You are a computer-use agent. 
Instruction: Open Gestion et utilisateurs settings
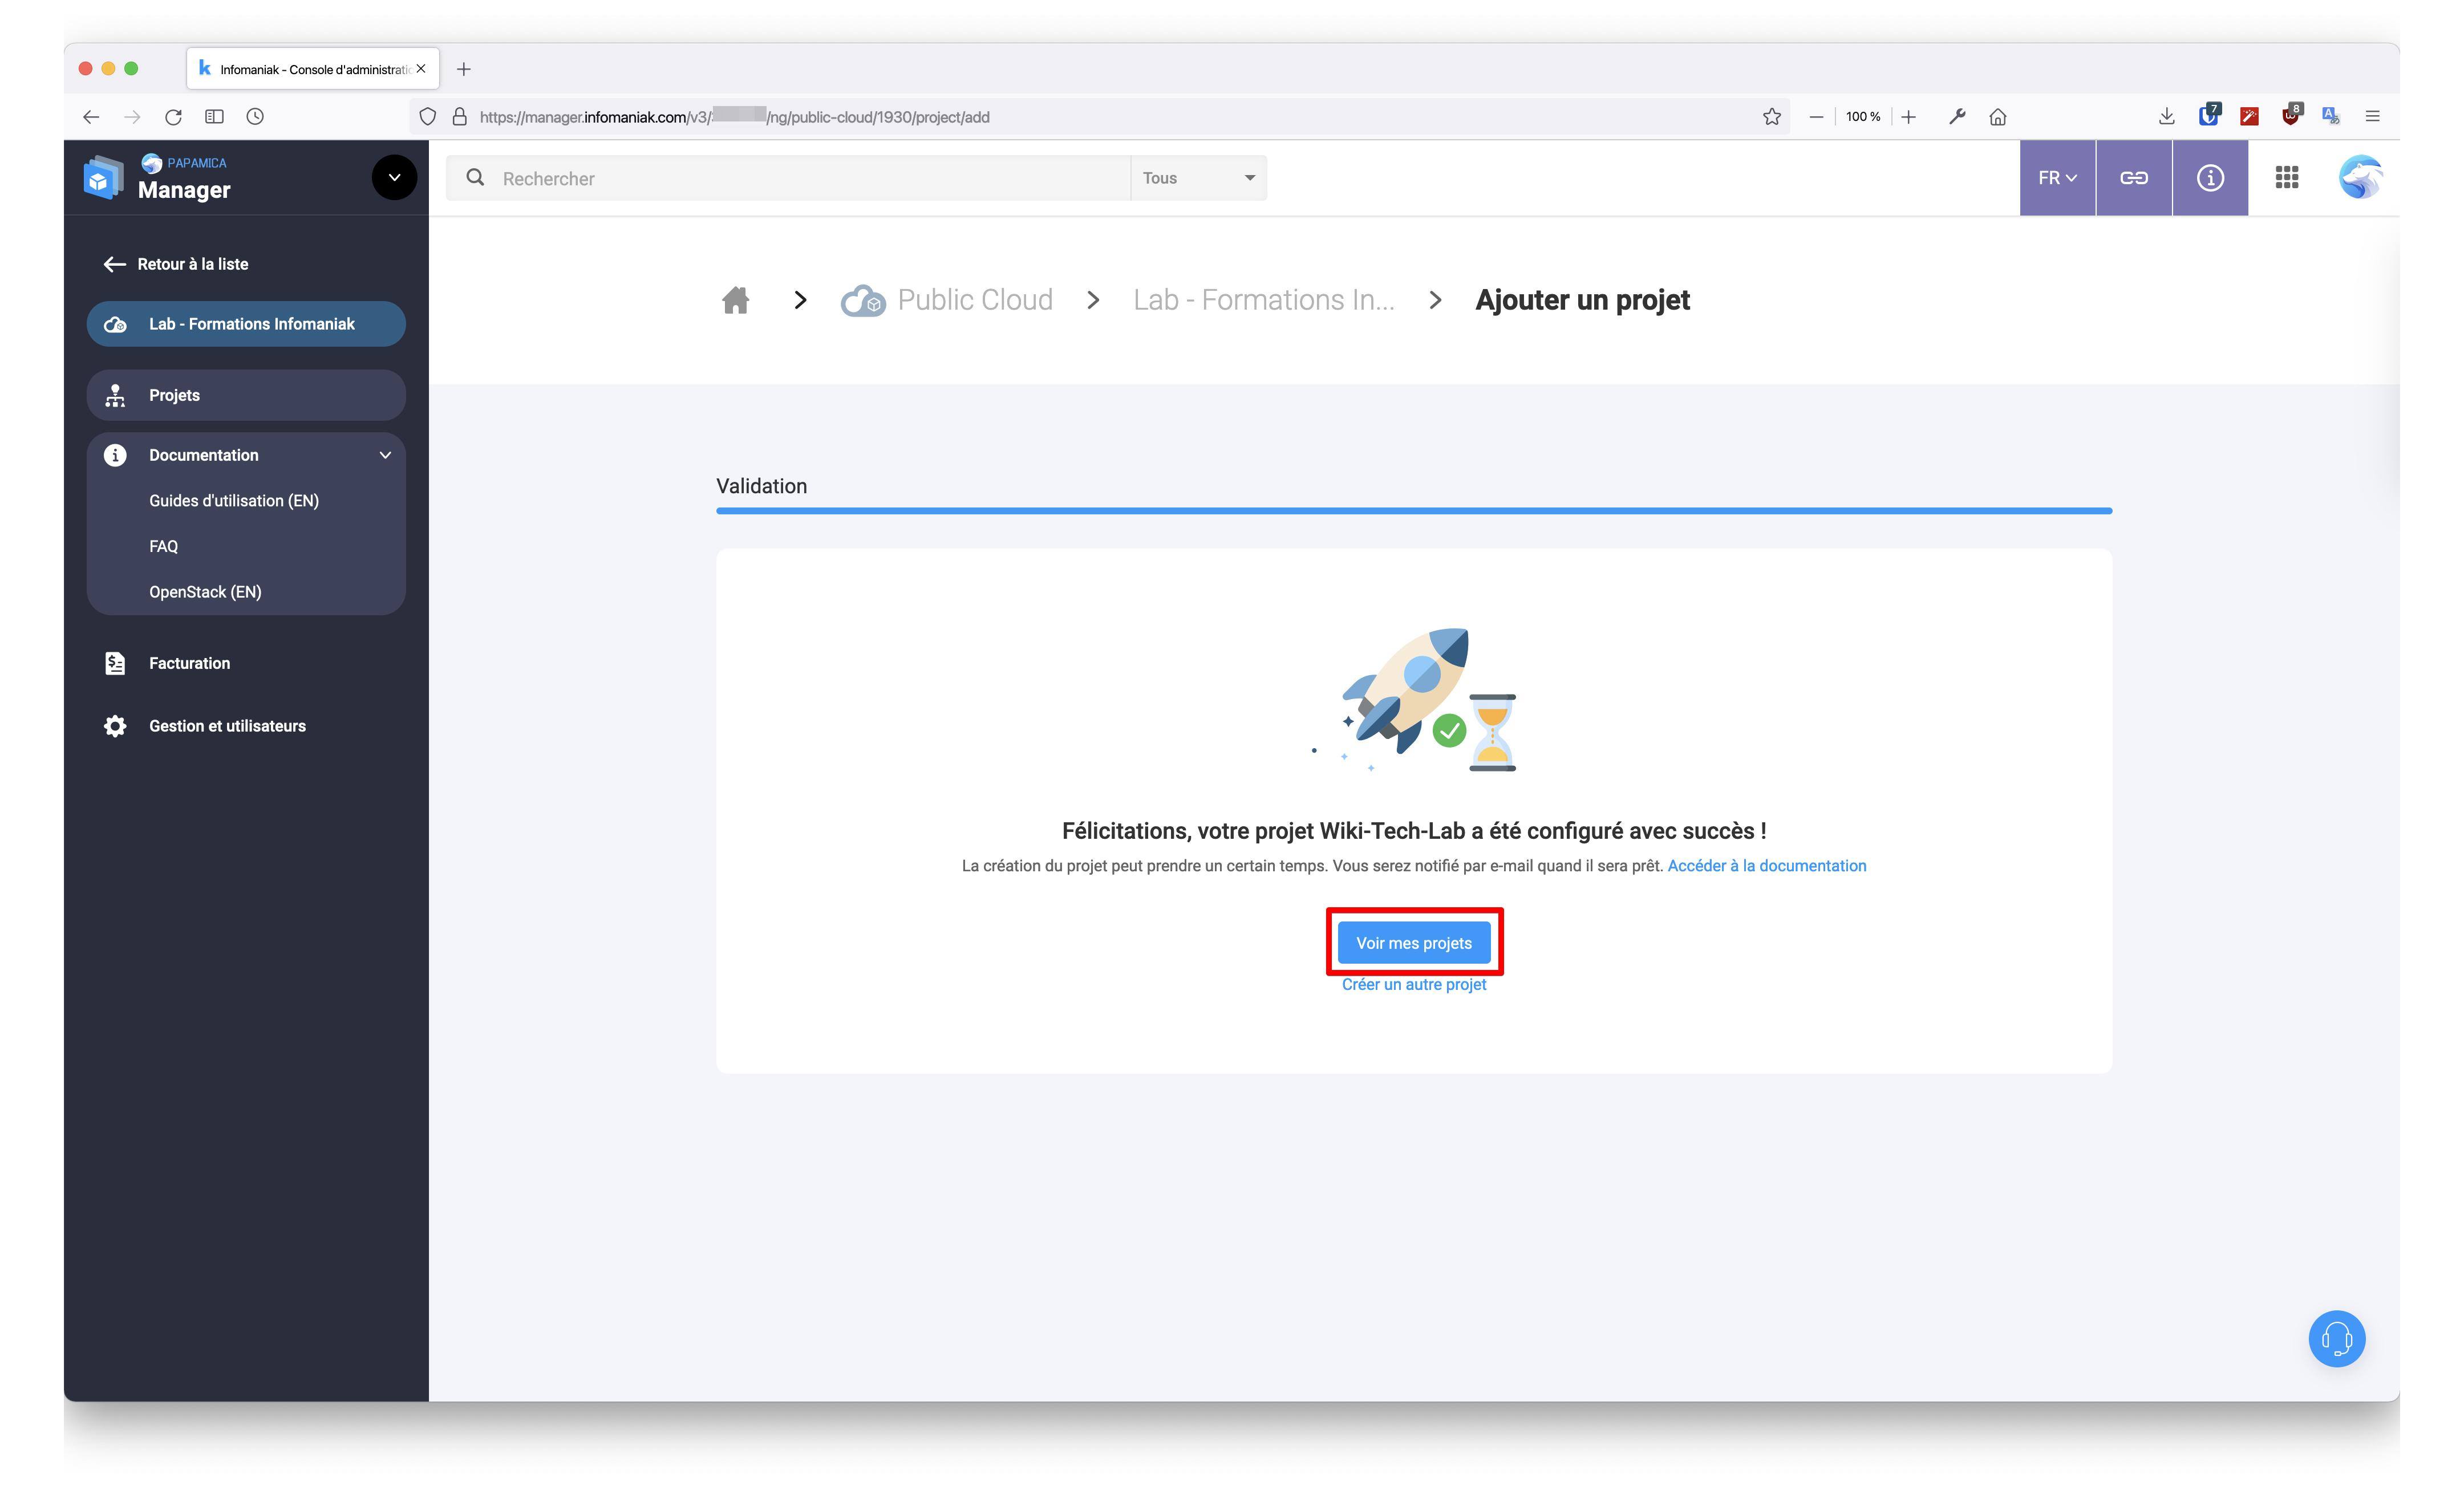(227, 725)
